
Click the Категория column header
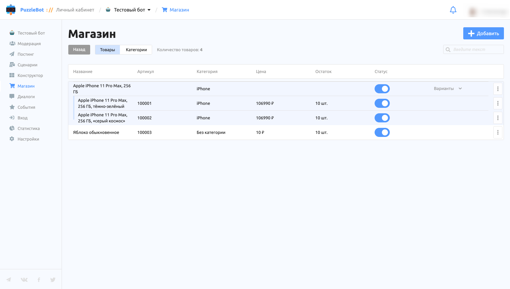[x=207, y=71]
